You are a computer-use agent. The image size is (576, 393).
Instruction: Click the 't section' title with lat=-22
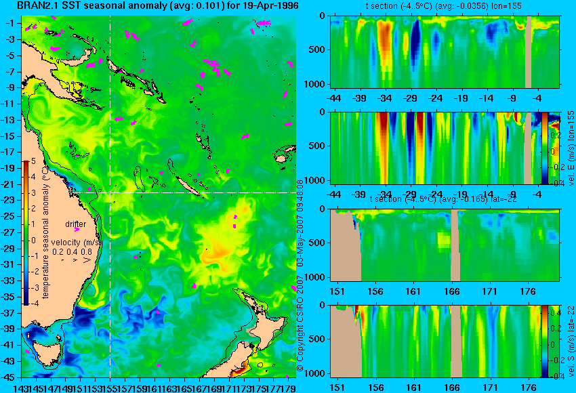click(443, 199)
